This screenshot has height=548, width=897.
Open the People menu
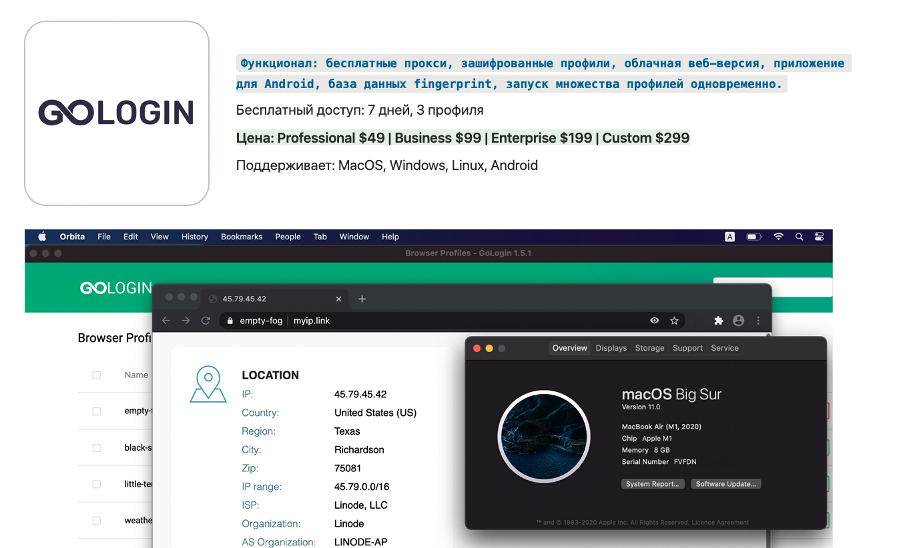[x=288, y=237]
